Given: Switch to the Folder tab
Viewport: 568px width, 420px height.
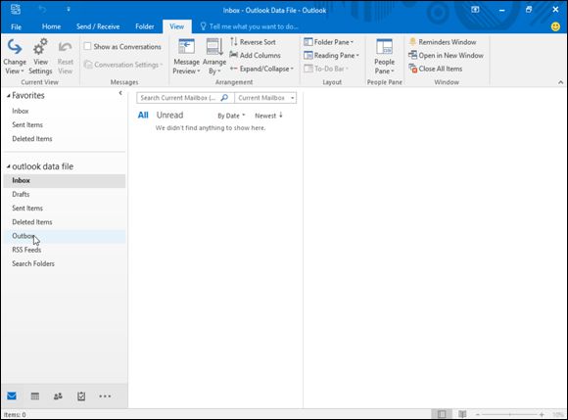Looking at the screenshot, I should tap(145, 26).
